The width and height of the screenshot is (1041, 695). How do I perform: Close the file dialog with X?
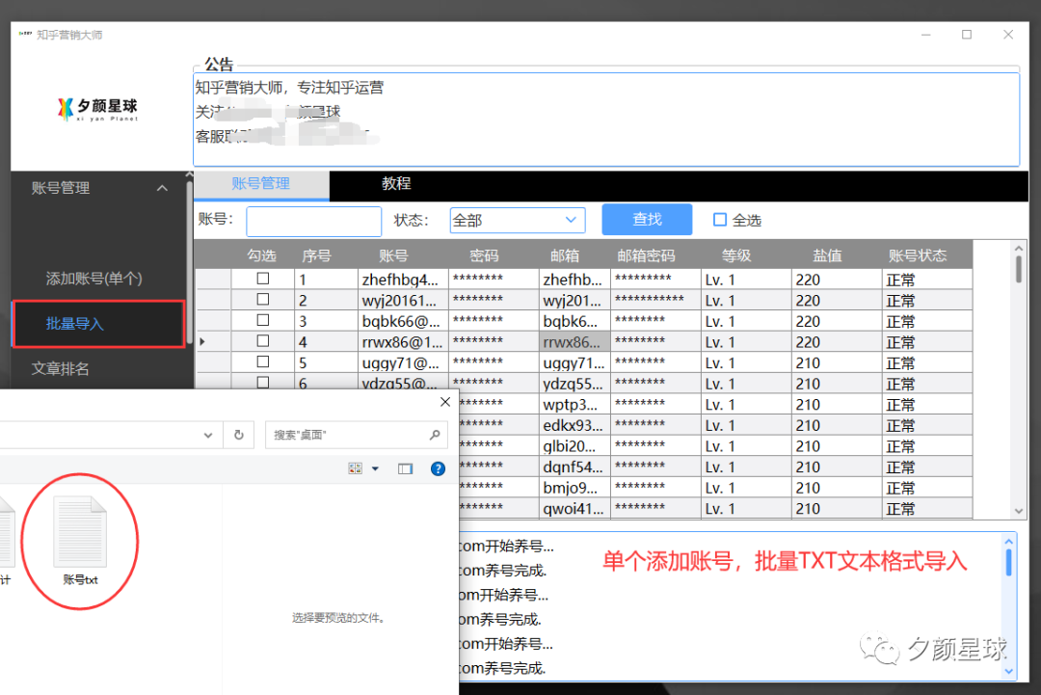coord(445,402)
